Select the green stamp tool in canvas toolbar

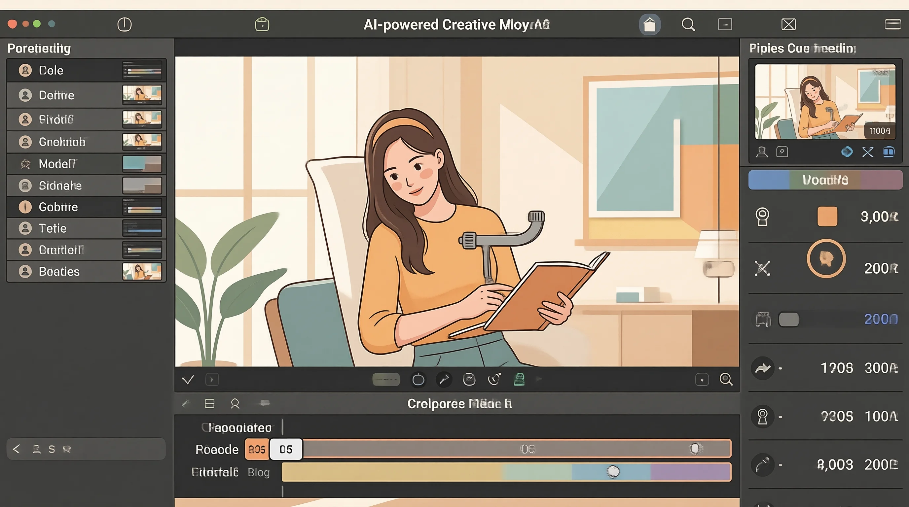520,379
